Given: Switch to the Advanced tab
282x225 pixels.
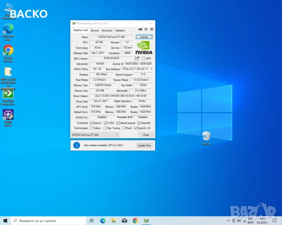Looking at the screenshot, I should tap(107, 30).
